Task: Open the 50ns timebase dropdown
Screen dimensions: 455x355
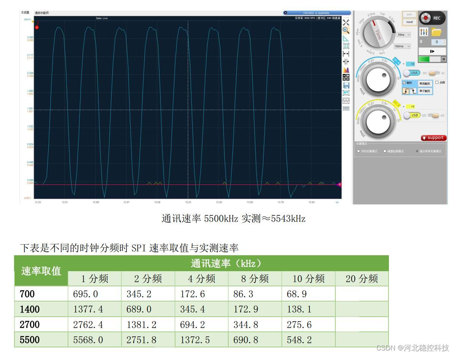Action: (404, 35)
